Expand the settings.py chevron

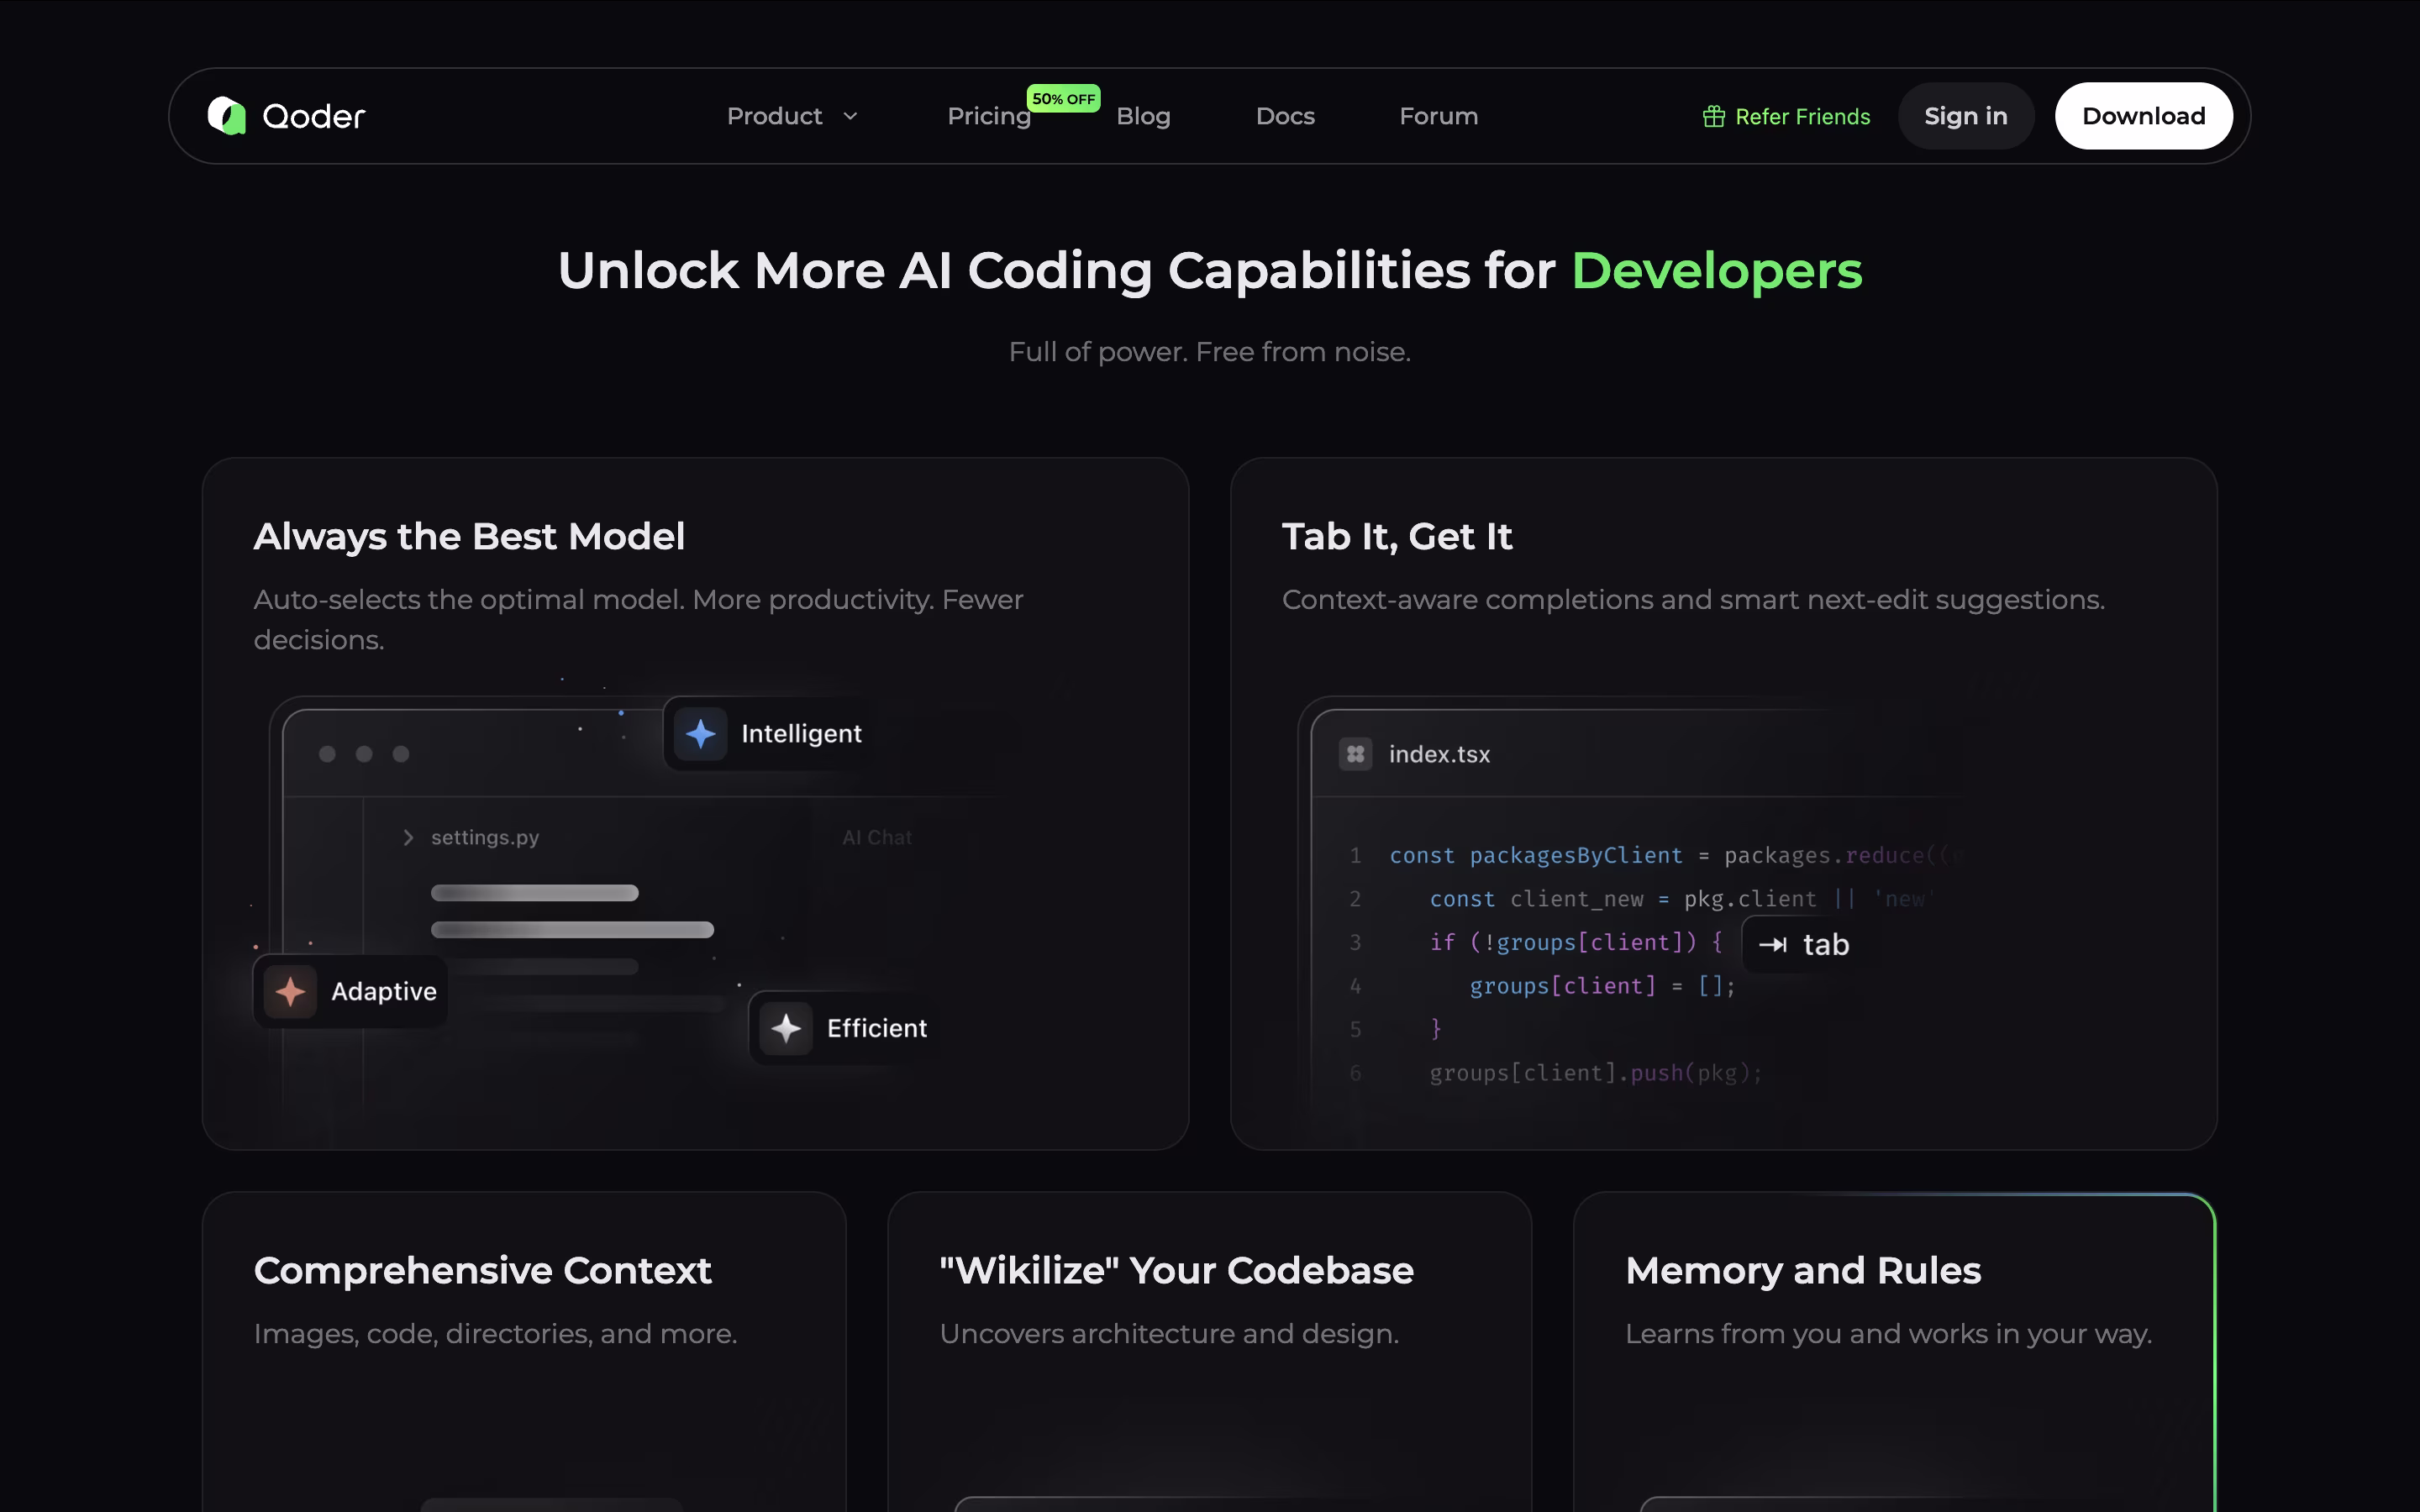coord(408,838)
